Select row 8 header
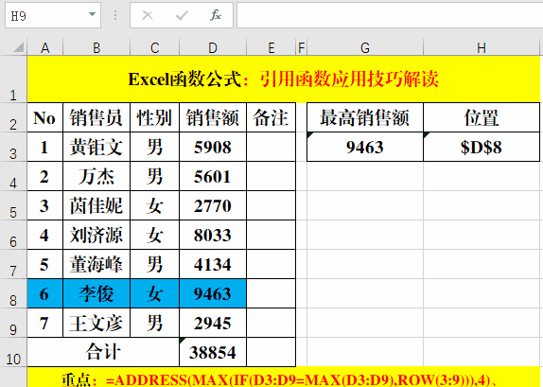 coord(13,294)
